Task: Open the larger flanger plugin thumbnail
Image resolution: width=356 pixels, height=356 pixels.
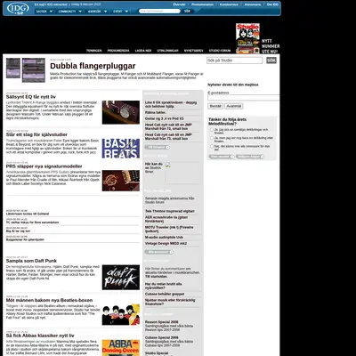Action: [34, 70]
